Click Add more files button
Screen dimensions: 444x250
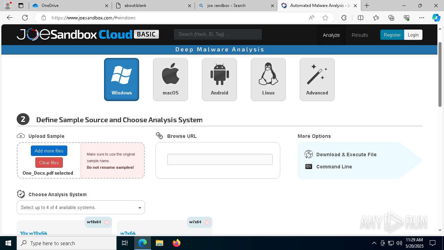[x=49, y=151]
